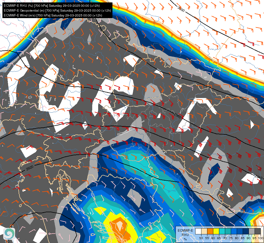
Task: Click the light gray 90-95 legend swatch
Action: click(251, 231)
